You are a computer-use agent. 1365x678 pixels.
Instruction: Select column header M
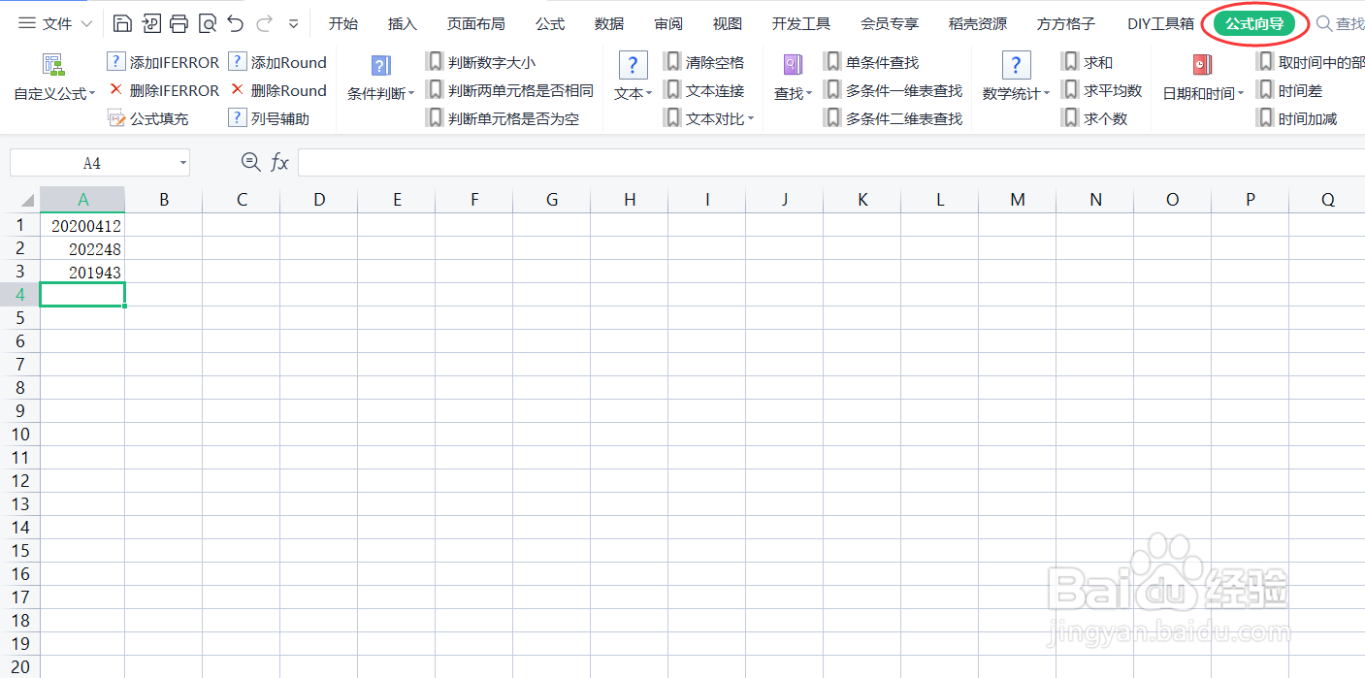[1018, 200]
